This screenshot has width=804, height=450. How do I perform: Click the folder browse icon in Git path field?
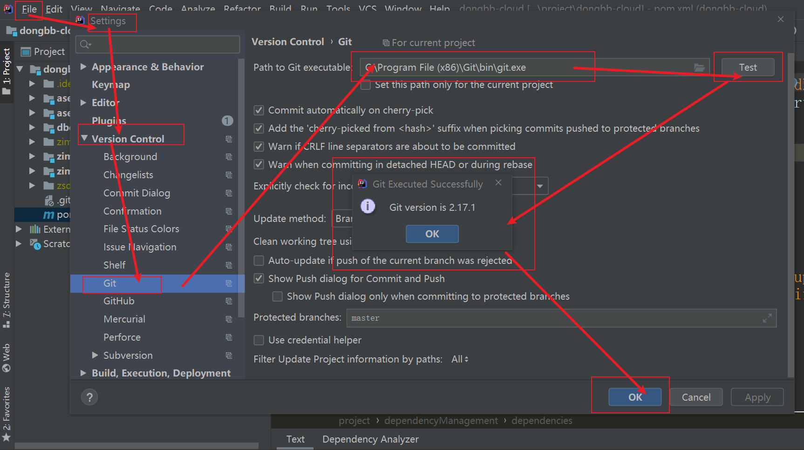pos(699,67)
